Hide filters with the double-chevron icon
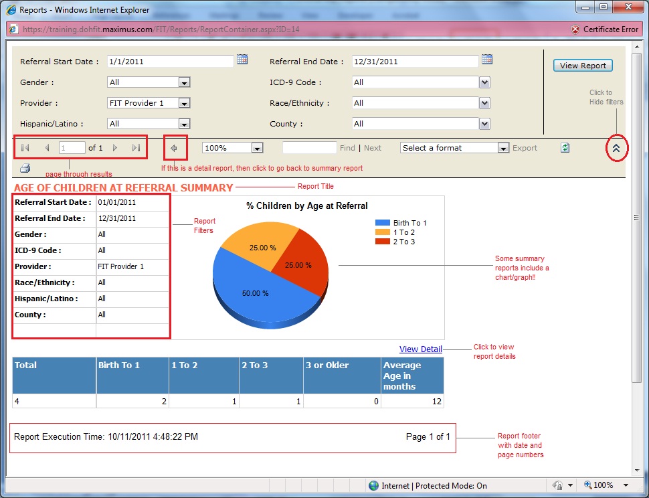 [x=616, y=148]
